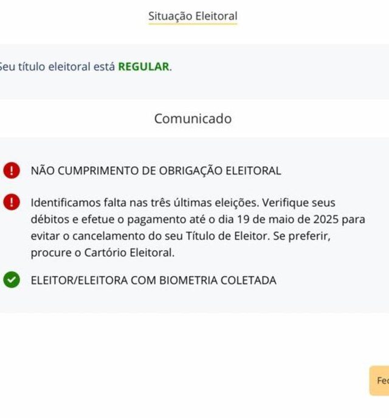This screenshot has width=389, height=420.
Task: Click the ELEITOR/ELEITORA COM BIOMETRIA COLETADA message
Action: click(x=153, y=280)
